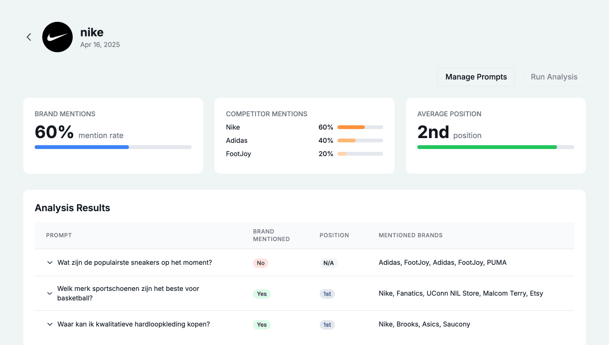Click the '2nd' position value
Viewport: 609px width, 345px height.
click(433, 132)
